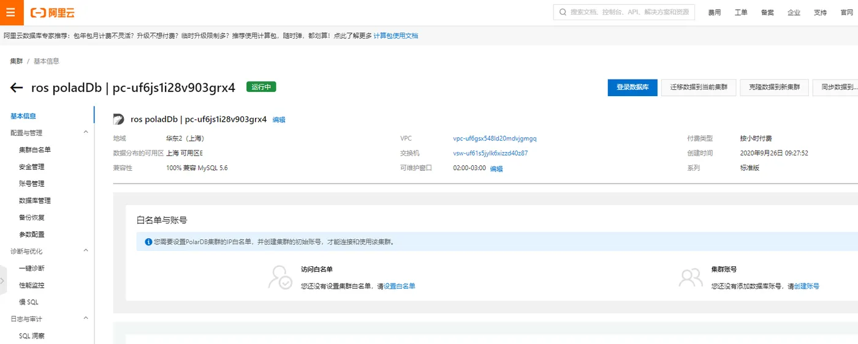
Task: Click the 按小时付费 billing type value
Action: (x=756, y=138)
